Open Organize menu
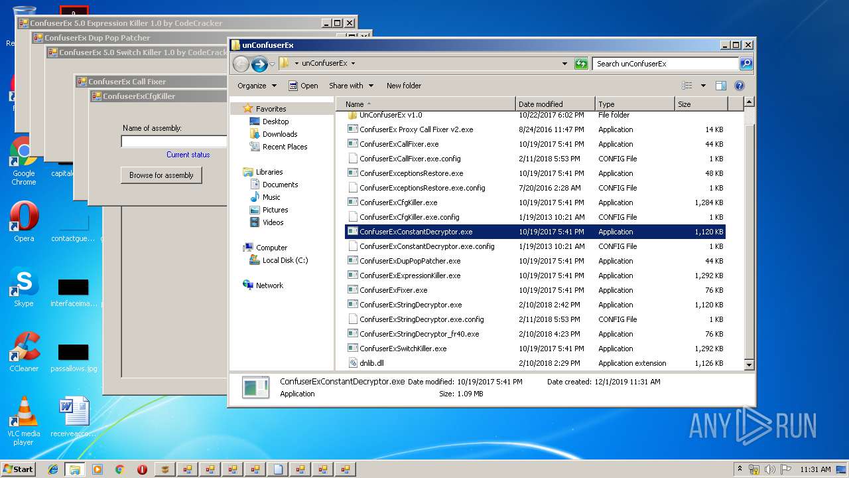 coord(257,86)
